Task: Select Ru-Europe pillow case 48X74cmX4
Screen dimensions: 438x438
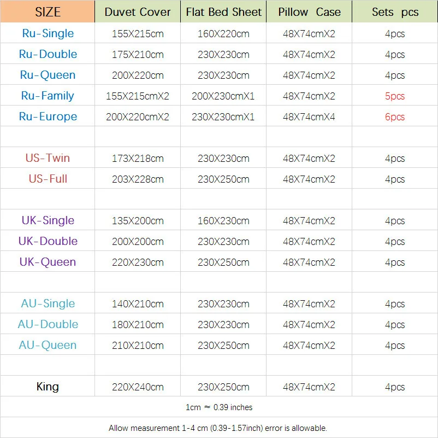Action: [309, 116]
